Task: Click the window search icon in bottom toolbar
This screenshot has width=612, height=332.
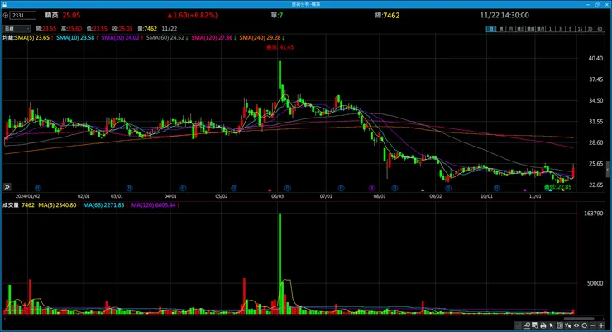Action: point(535,325)
